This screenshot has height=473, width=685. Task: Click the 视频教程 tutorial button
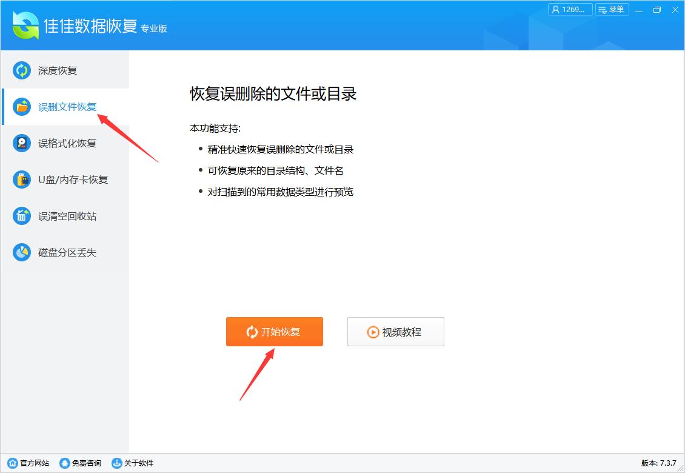pyautogui.click(x=395, y=332)
